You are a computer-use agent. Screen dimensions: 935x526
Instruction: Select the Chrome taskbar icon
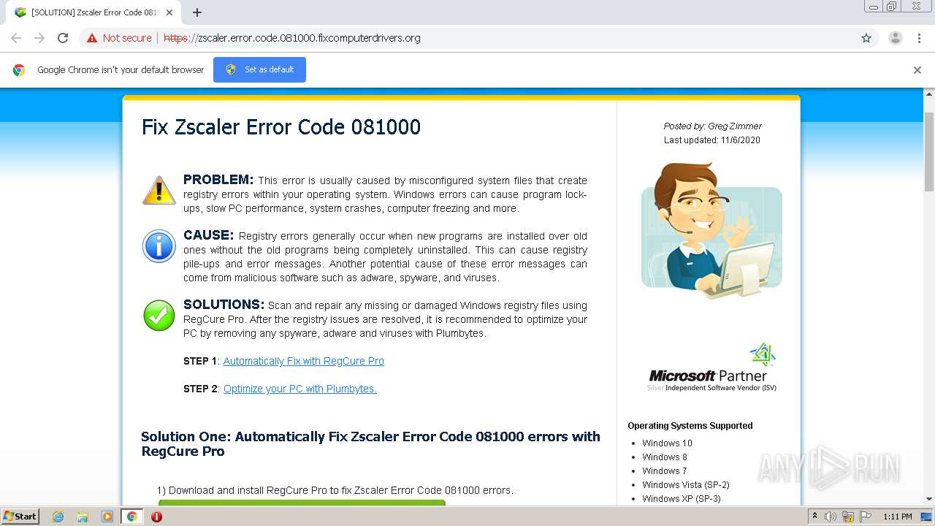[131, 517]
